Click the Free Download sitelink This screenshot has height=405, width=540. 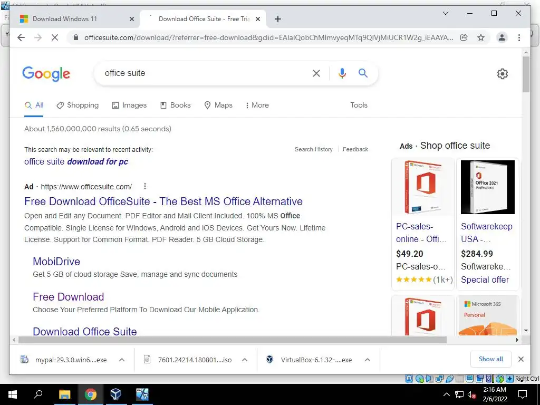[68, 297]
